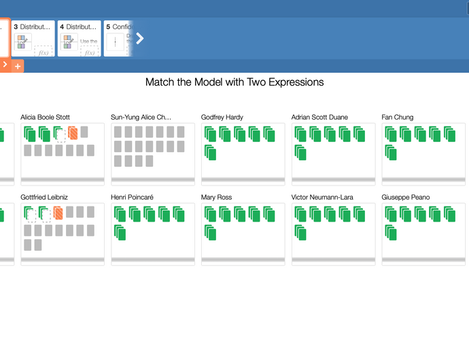Screen dimensions: 469x352
Task: Click Mary Ross's second-row green card icon
Action: click(210, 232)
